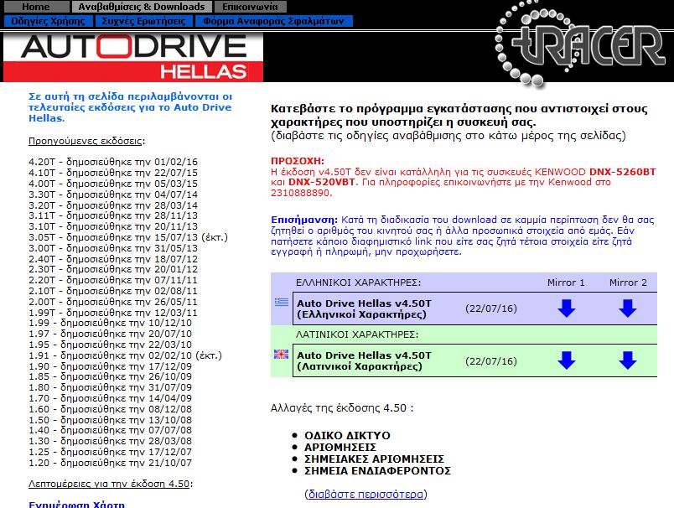Select version 4.00T entry dated 05/03/15

click(x=113, y=184)
